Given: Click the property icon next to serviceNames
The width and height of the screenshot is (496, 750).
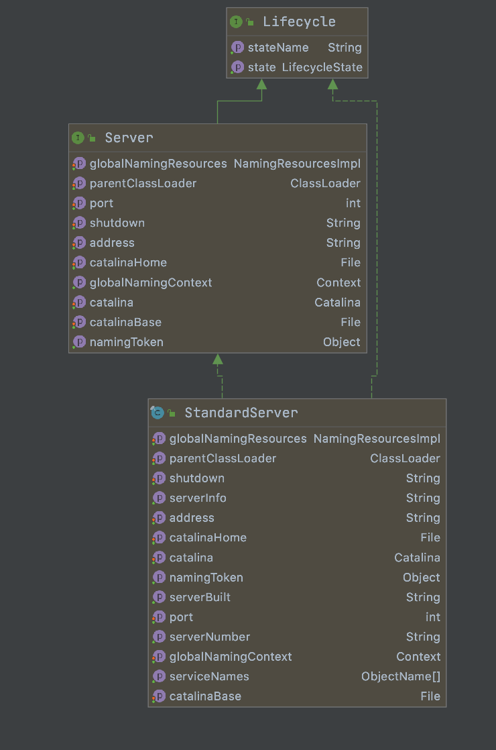Looking at the screenshot, I should [159, 676].
